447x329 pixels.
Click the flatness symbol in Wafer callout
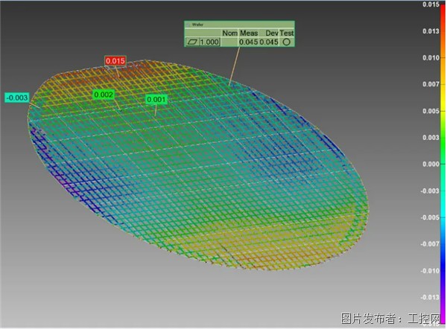pyautogui.click(x=192, y=42)
